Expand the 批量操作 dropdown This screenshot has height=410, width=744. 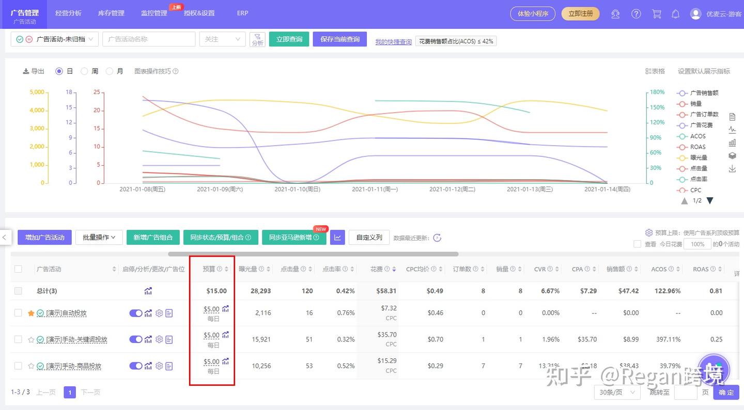[99, 238]
